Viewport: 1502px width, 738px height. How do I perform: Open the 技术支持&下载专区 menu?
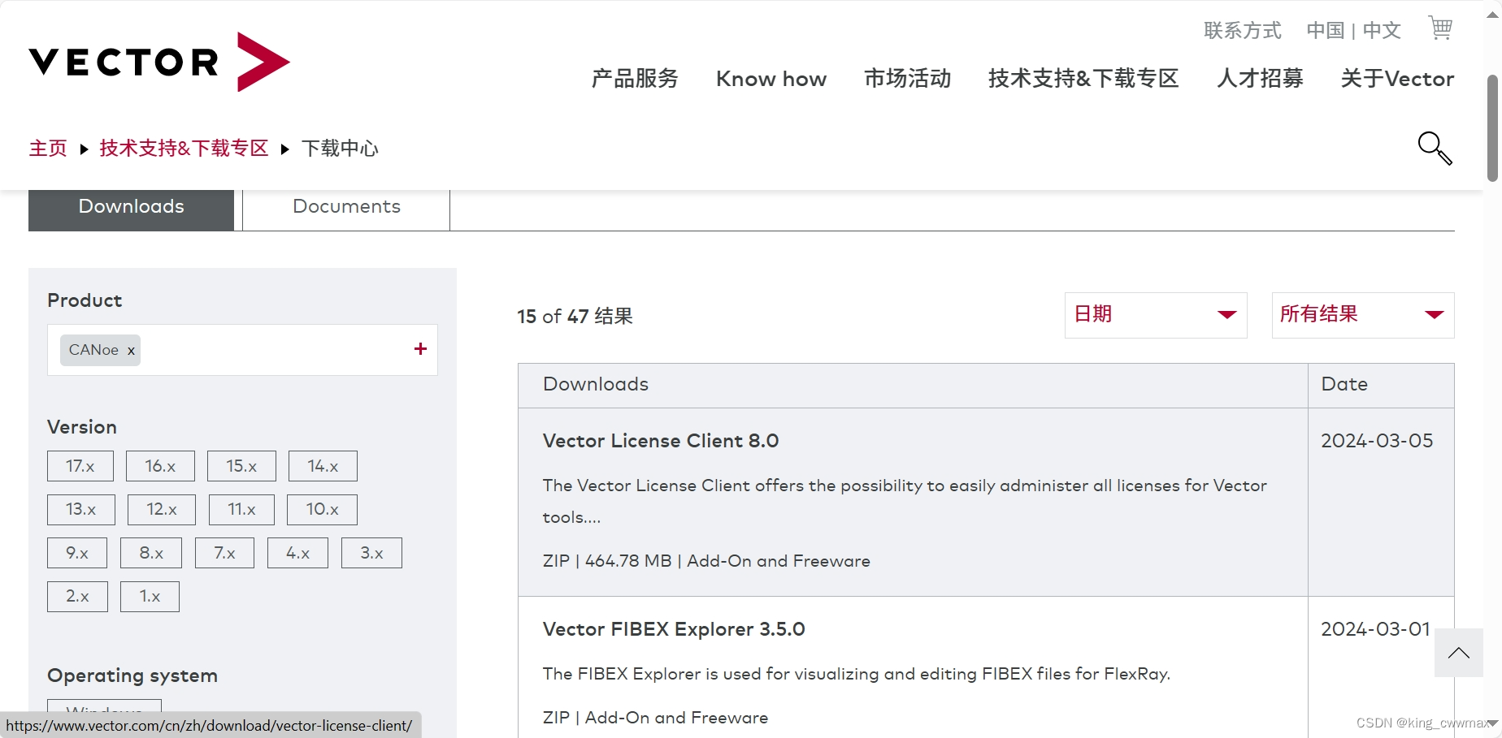[1083, 79]
